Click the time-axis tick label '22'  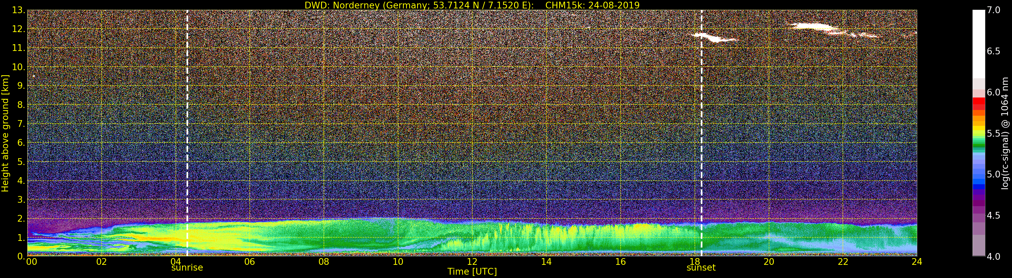pos(843,262)
